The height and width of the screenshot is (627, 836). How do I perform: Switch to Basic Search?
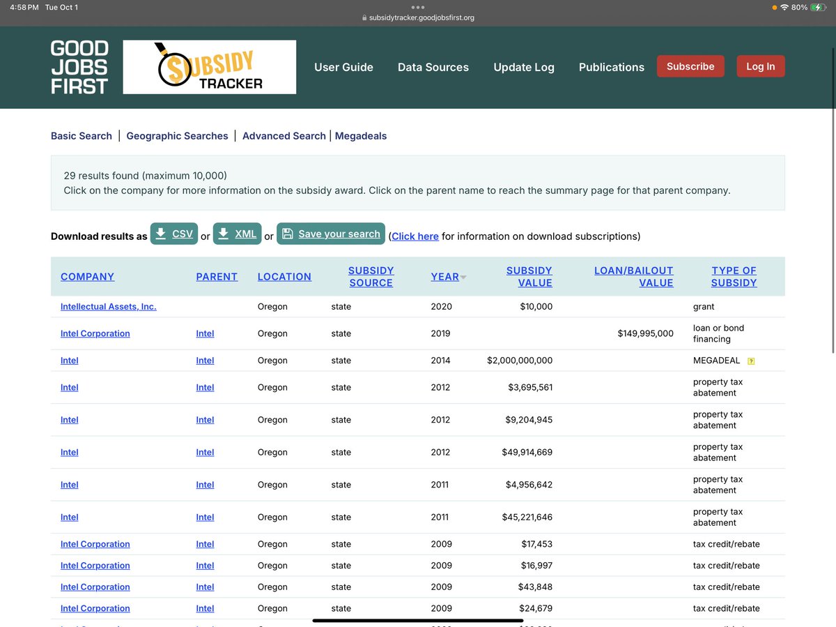82,136
